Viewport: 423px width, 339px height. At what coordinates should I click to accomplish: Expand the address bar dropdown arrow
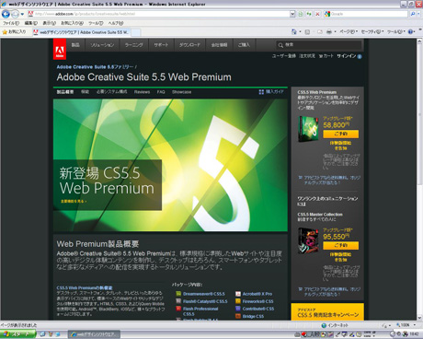(x=292, y=14)
